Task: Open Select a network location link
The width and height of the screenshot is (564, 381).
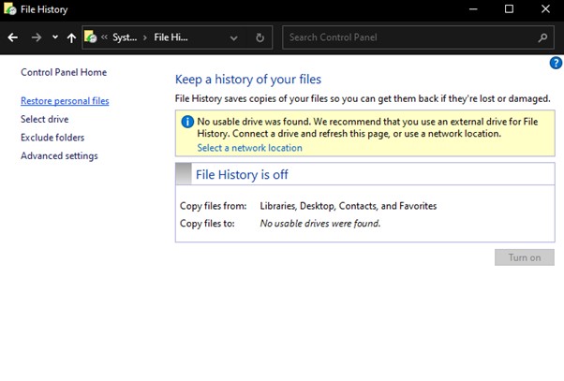Action: click(249, 148)
